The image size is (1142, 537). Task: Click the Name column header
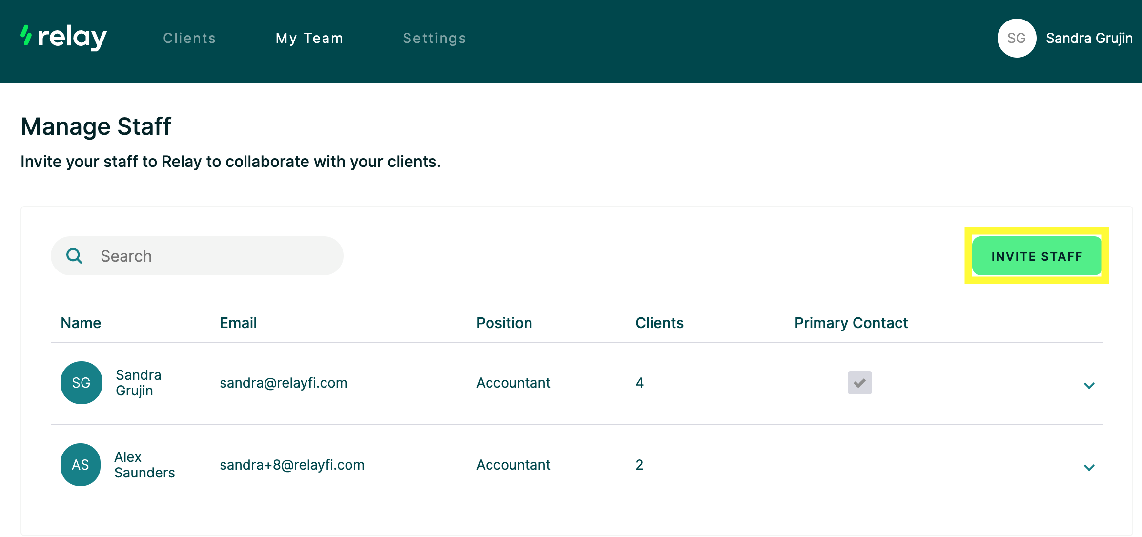click(x=81, y=323)
